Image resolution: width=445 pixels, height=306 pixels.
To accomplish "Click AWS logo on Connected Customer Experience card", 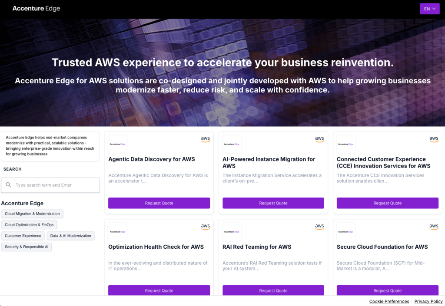I will pos(434,139).
